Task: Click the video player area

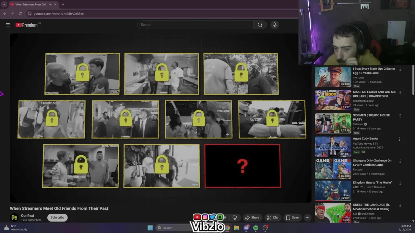Action: point(160,118)
